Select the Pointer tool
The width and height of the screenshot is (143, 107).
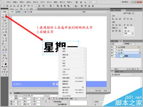point(3,15)
